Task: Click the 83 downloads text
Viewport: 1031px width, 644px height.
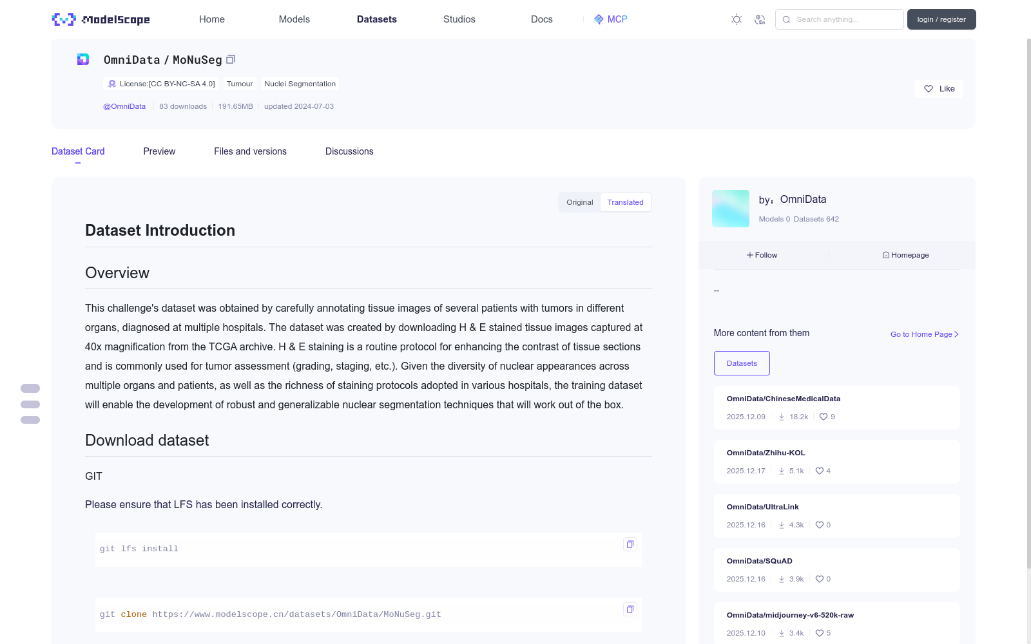Action: pyautogui.click(x=183, y=106)
